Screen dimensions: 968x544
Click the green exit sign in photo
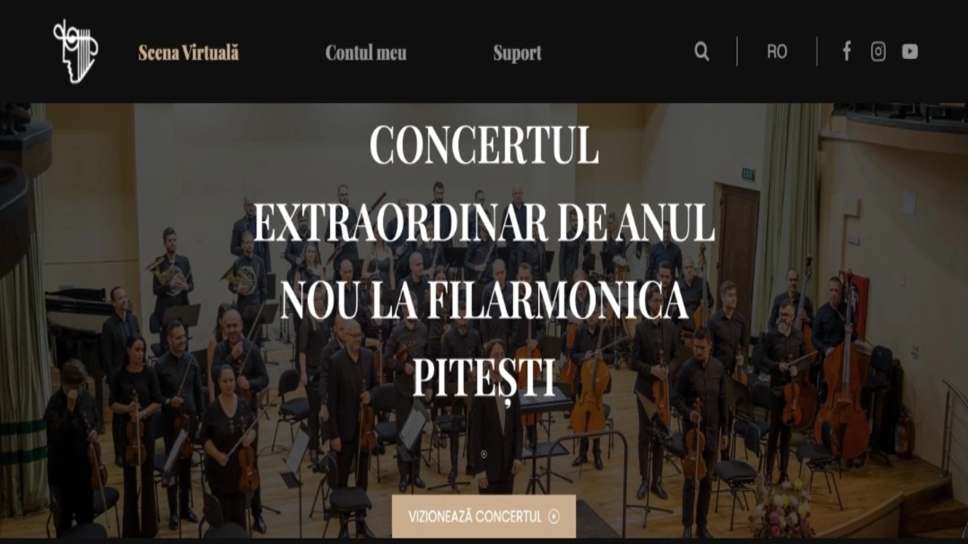tap(748, 175)
